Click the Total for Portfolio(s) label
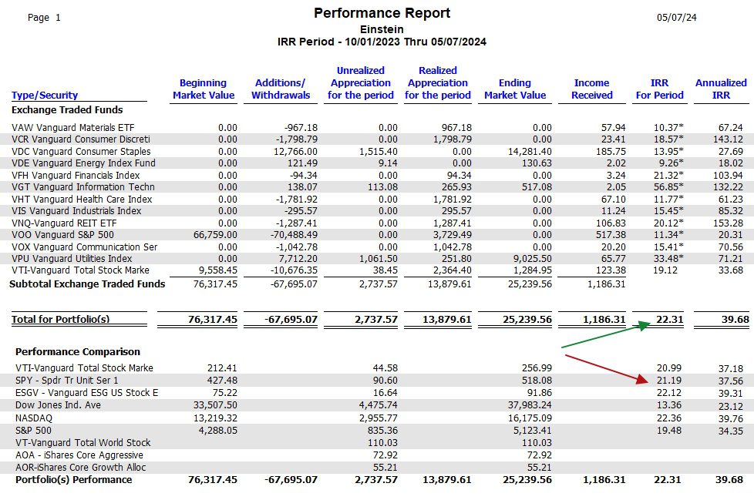The width and height of the screenshot is (754, 500). click(61, 320)
